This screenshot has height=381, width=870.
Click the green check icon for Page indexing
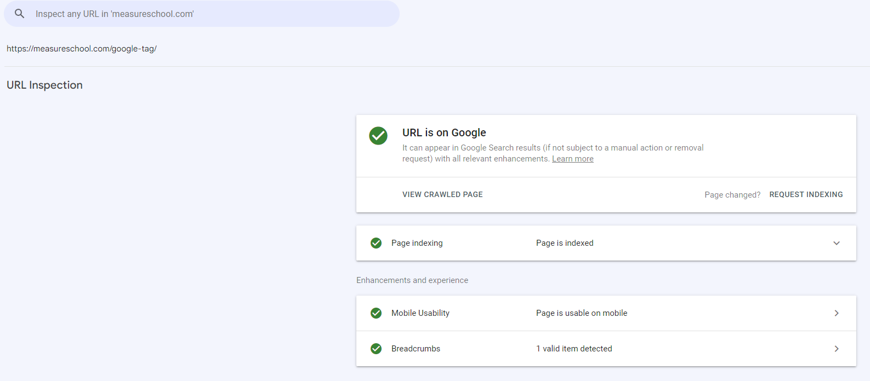[x=376, y=243]
